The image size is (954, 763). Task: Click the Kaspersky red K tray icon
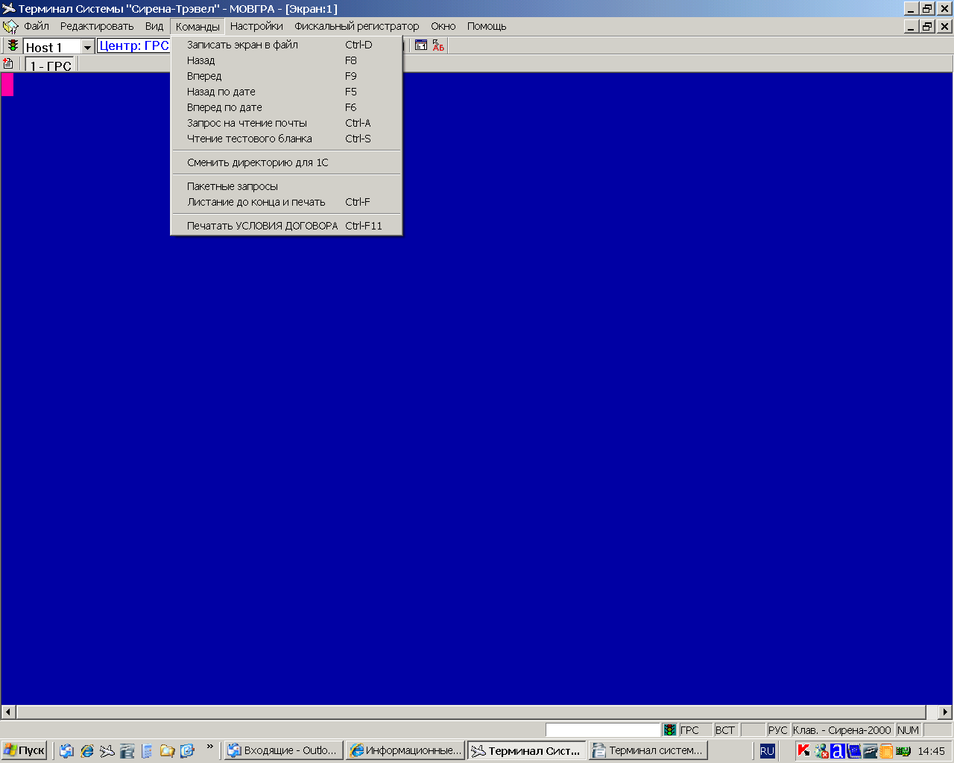[x=803, y=750]
